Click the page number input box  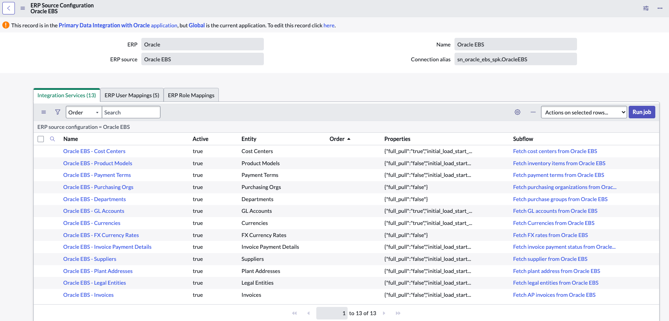332,313
